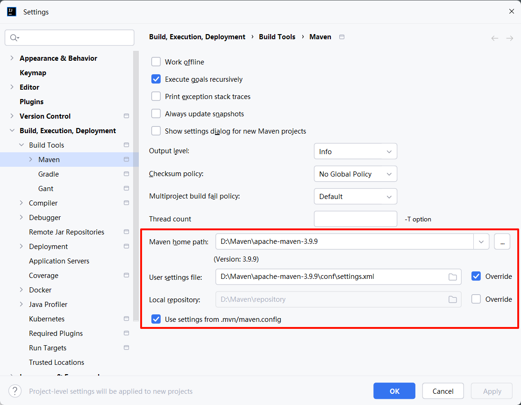Enable Show settings dialog for new Maven projects
Viewport: 521px width, 405px height.
156,131
